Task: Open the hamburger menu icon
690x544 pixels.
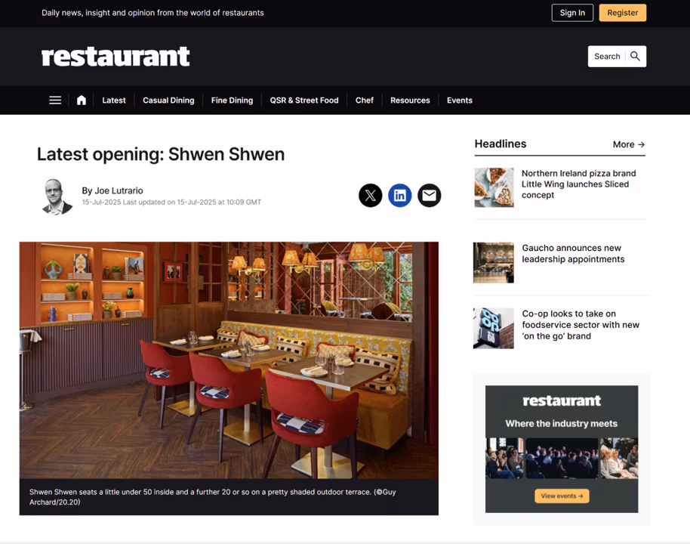Action: click(x=55, y=100)
